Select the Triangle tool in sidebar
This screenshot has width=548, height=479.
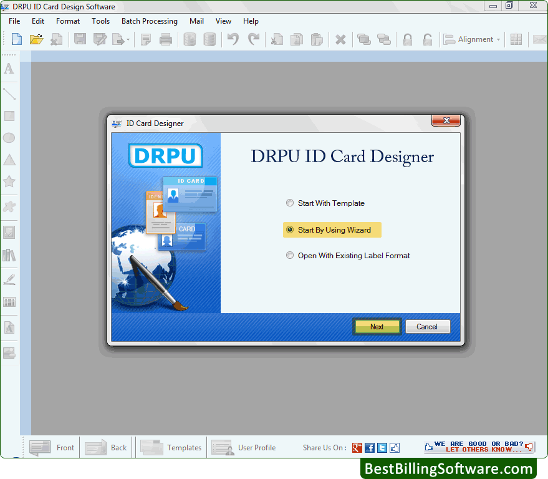[x=9, y=160]
